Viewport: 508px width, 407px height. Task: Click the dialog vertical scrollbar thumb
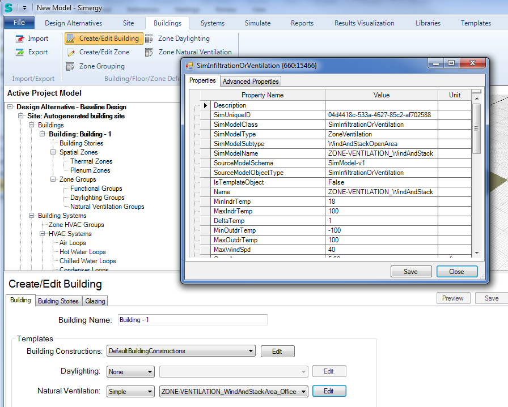[x=477, y=128]
